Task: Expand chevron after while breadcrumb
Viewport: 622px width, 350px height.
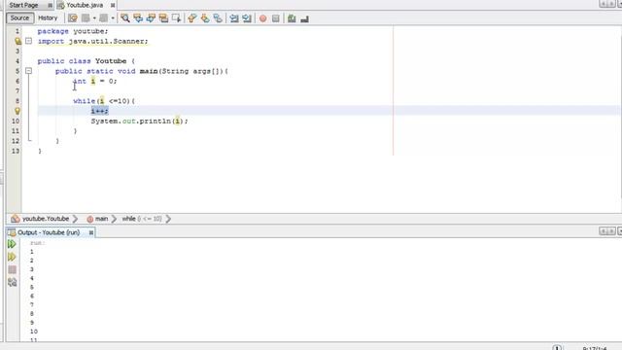Action: click(x=168, y=219)
